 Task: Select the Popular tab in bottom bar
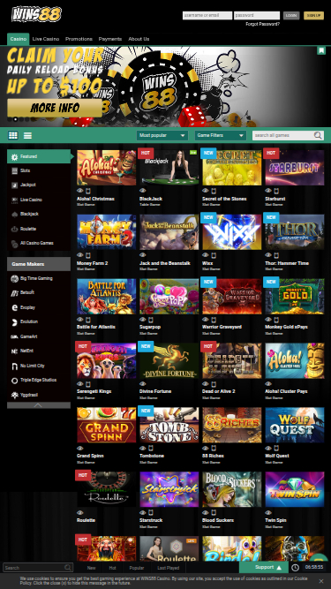tap(137, 568)
